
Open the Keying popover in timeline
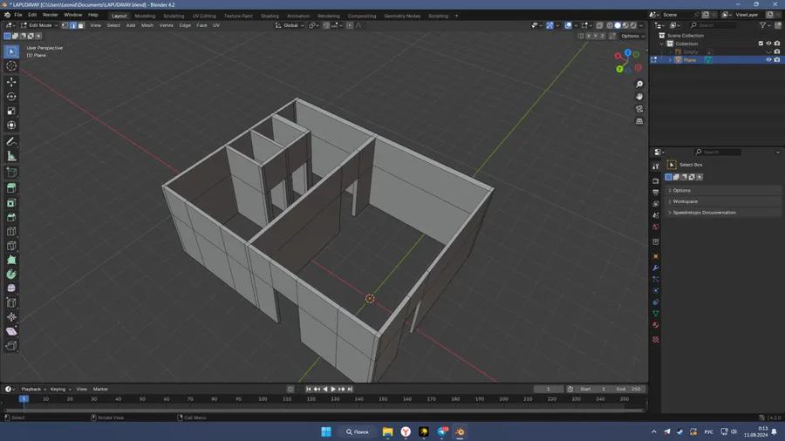(60, 389)
